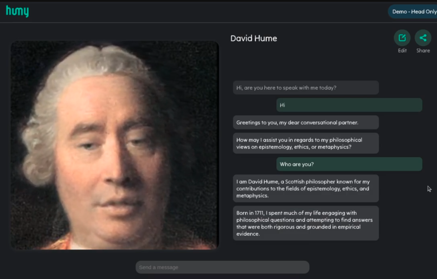Screen dimensions: 437x279
Task: Click the "Born in 1711" reply bubble
Action: (x=306, y=223)
